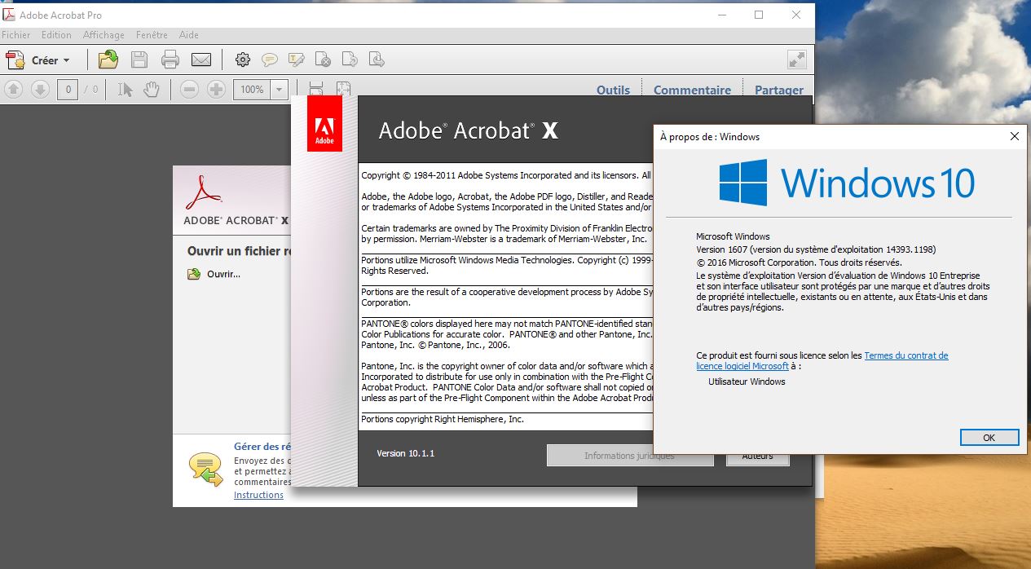Click the "Copyright © 1984-2011 Adobe Systems" line
This screenshot has height=569, width=1031.
tap(506, 175)
